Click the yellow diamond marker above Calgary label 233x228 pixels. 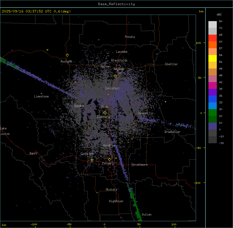coord(109,159)
